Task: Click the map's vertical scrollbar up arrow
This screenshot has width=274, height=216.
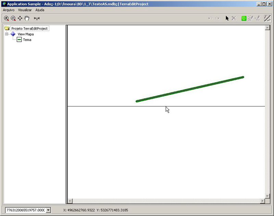Action: [267, 28]
